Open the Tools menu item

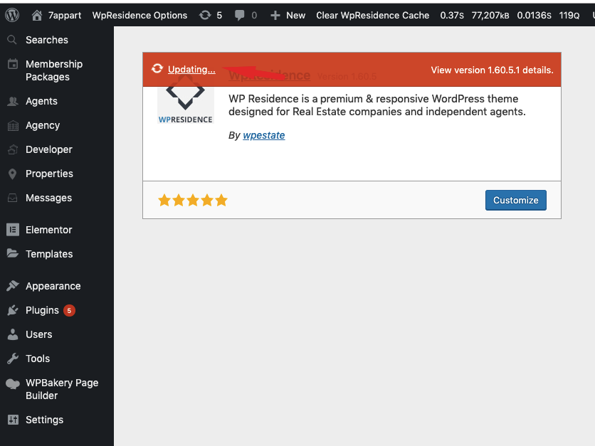(x=38, y=359)
